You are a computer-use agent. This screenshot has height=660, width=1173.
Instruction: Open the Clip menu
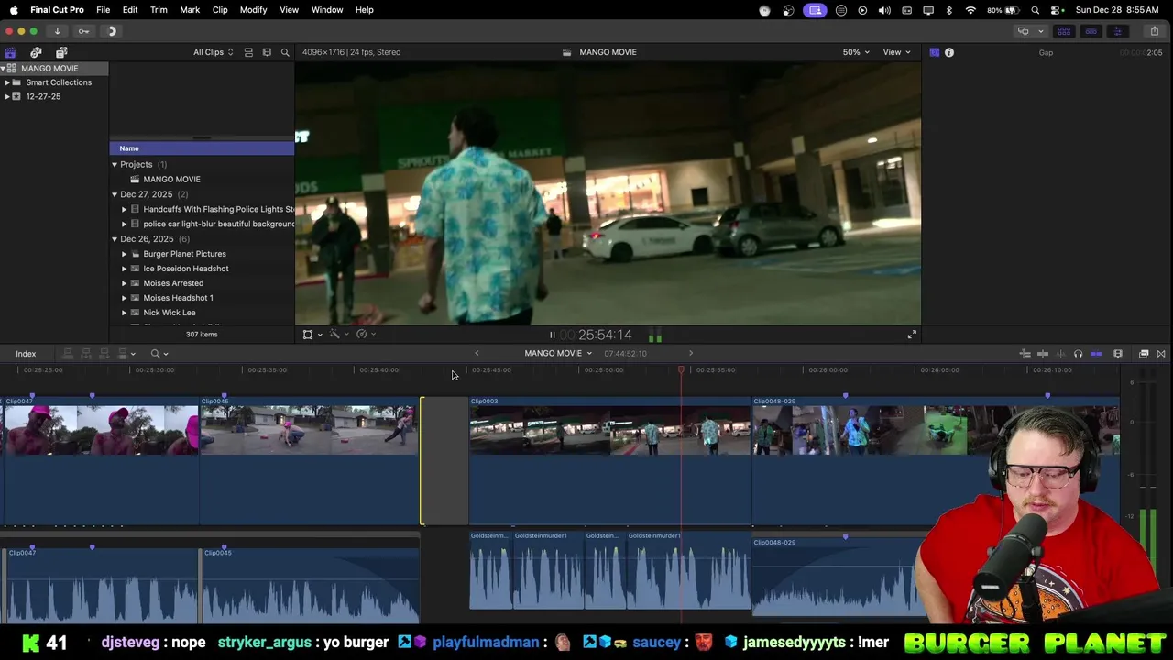[x=220, y=10]
